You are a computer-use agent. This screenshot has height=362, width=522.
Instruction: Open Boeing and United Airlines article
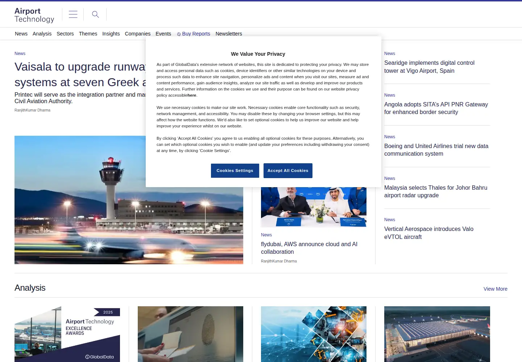click(436, 150)
